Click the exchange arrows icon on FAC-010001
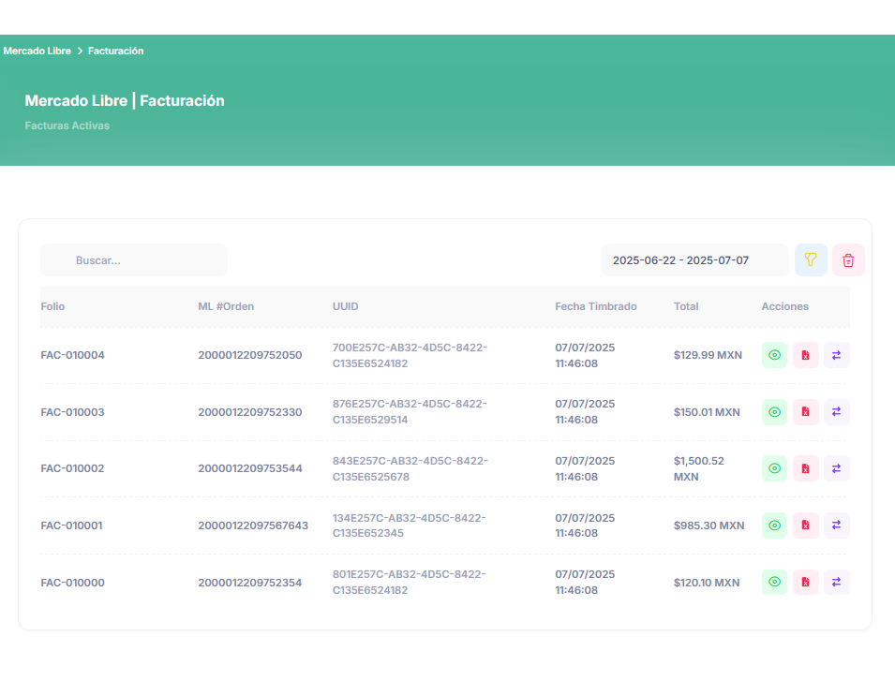 point(836,526)
